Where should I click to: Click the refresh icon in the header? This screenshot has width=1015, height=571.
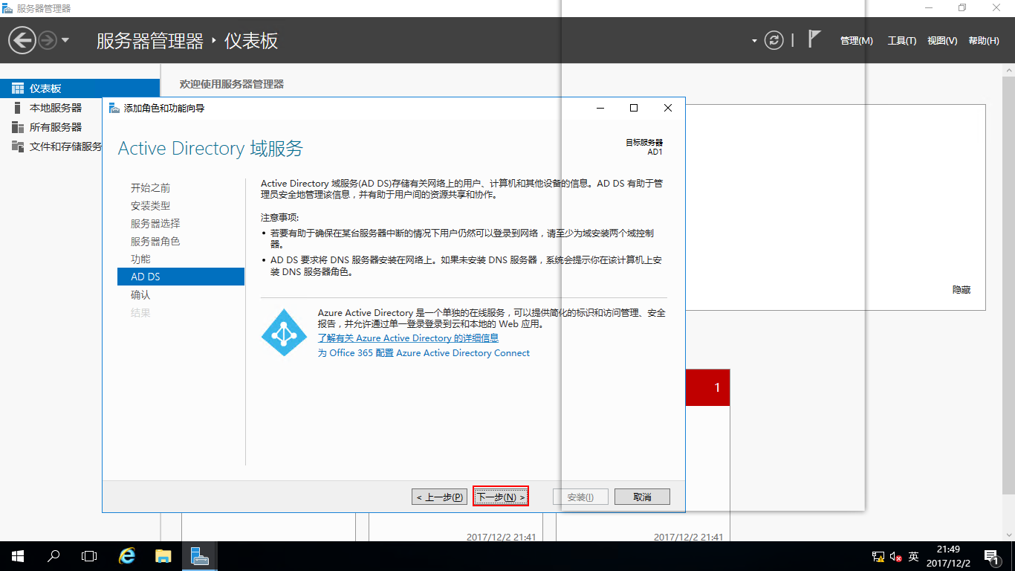[774, 40]
